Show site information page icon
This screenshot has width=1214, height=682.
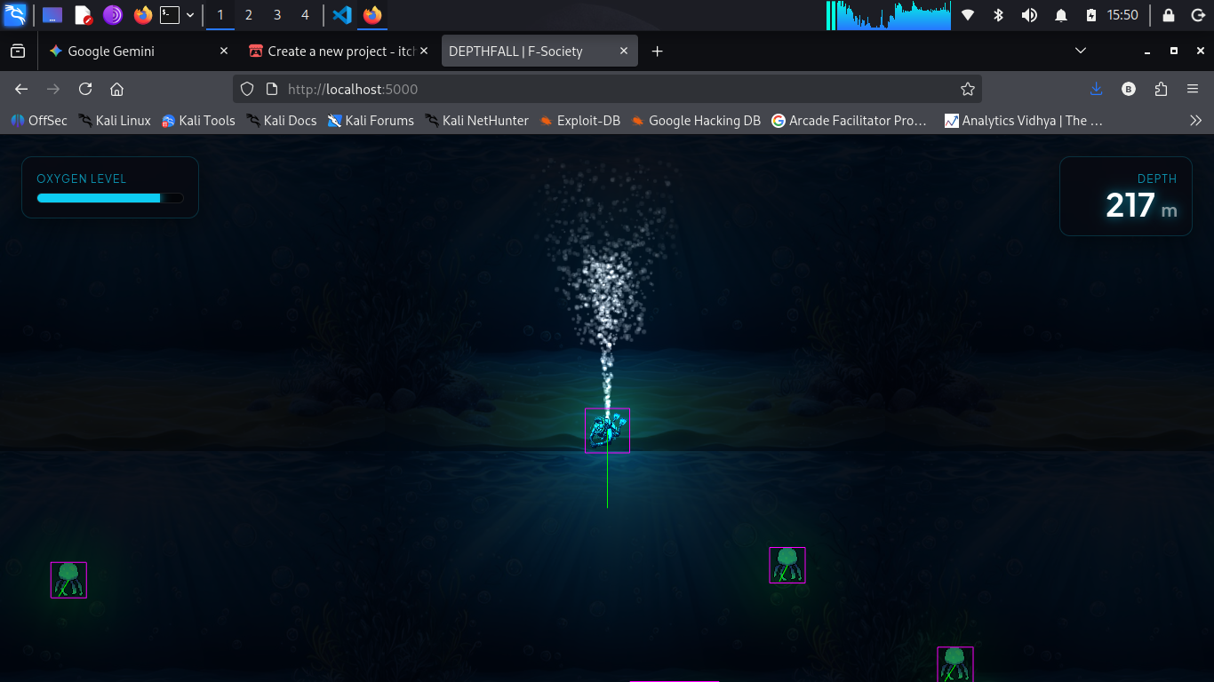coord(271,89)
